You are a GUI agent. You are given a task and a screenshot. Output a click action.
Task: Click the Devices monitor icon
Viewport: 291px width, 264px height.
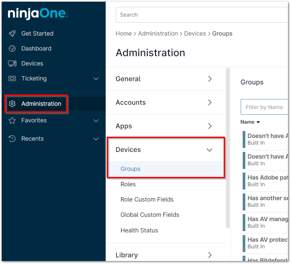point(12,64)
